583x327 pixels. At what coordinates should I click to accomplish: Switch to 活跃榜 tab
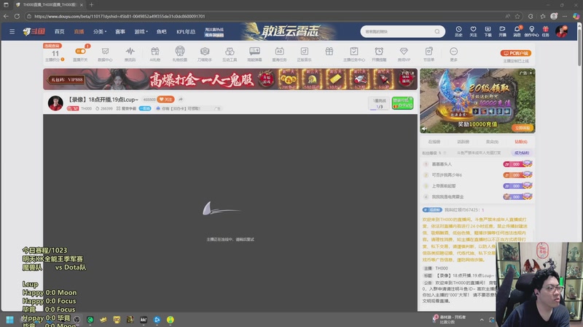(x=463, y=142)
